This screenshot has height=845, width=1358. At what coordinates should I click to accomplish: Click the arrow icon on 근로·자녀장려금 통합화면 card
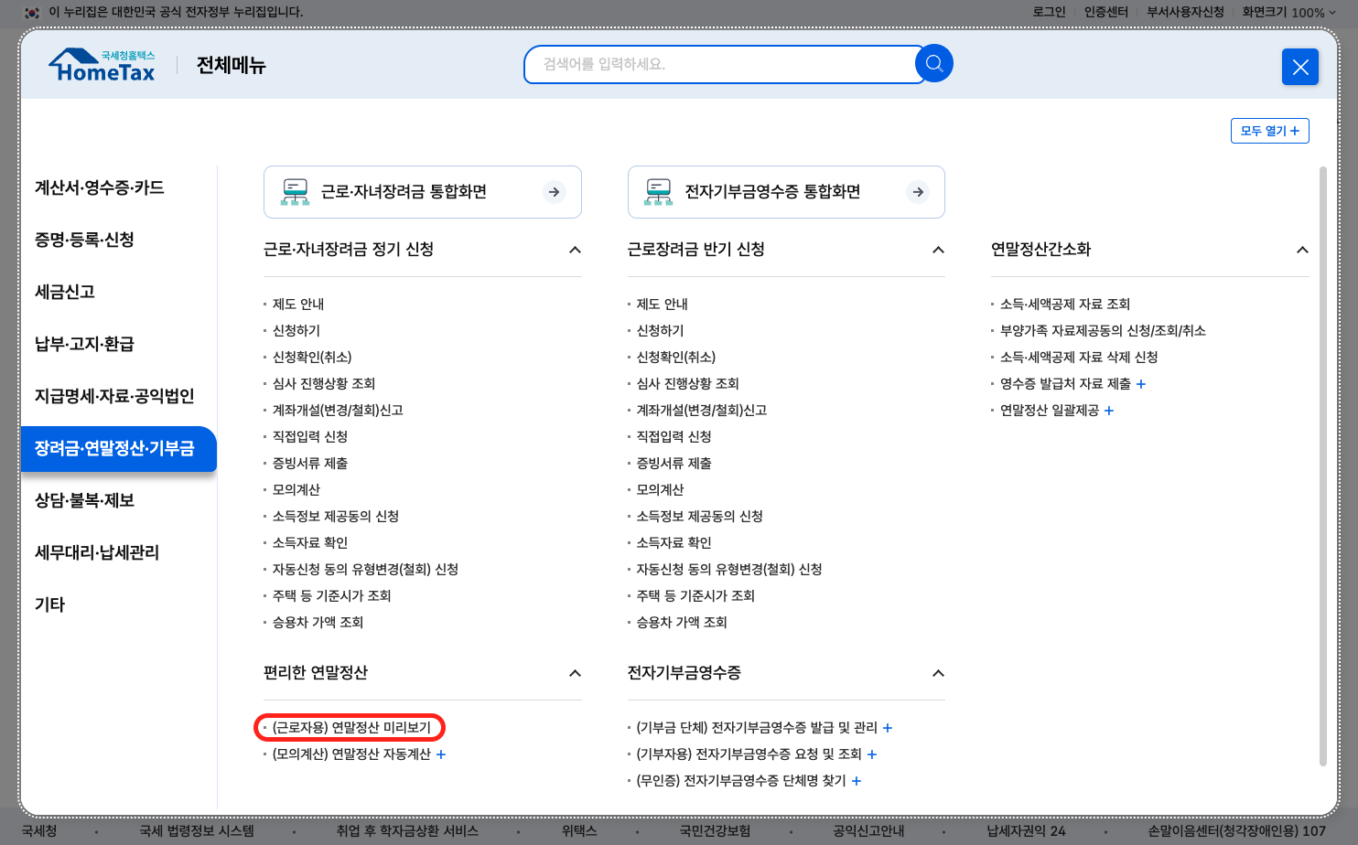point(554,192)
